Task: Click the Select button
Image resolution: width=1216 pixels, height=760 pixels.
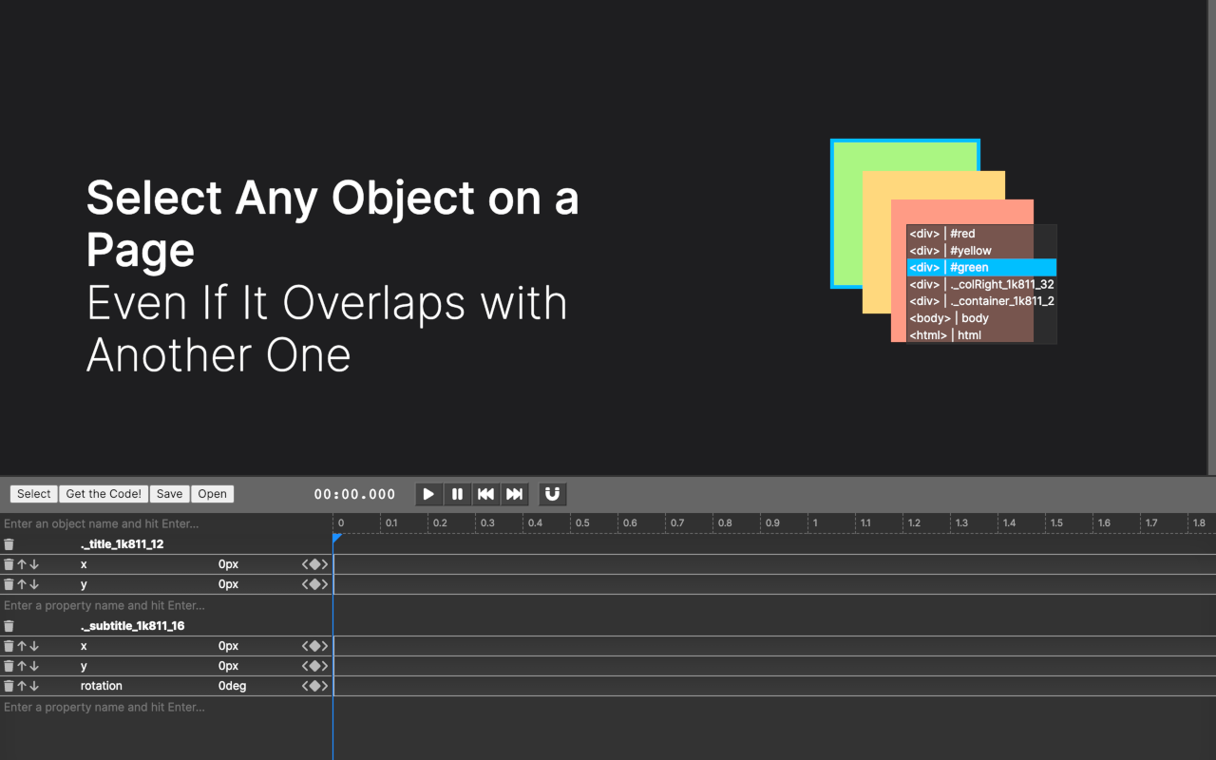Action: 34,494
